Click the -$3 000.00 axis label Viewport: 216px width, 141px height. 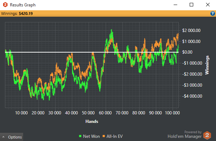coord(192,85)
